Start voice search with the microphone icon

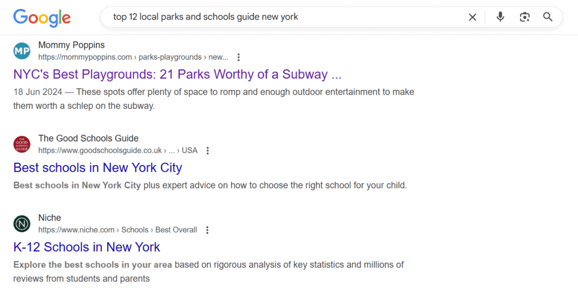(x=500, y=17)
